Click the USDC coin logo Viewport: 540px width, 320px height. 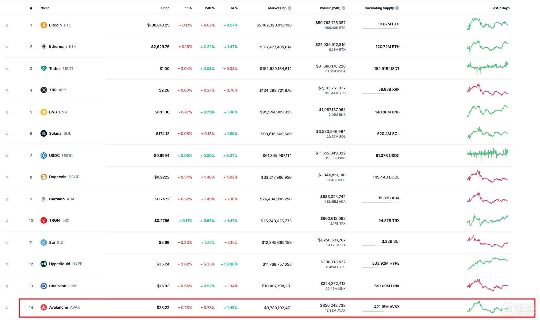(43, 156)
